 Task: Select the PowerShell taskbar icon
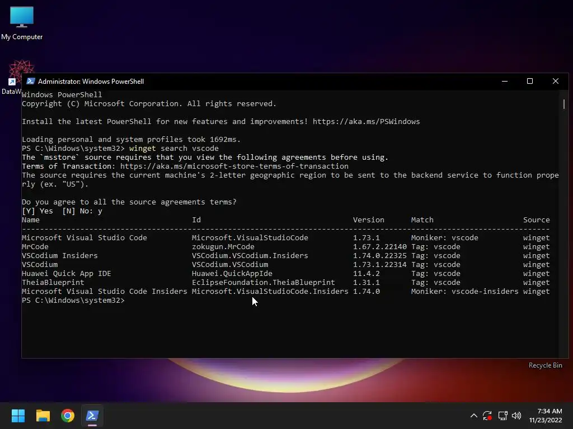pyautogui.click(x=92, y=416)
